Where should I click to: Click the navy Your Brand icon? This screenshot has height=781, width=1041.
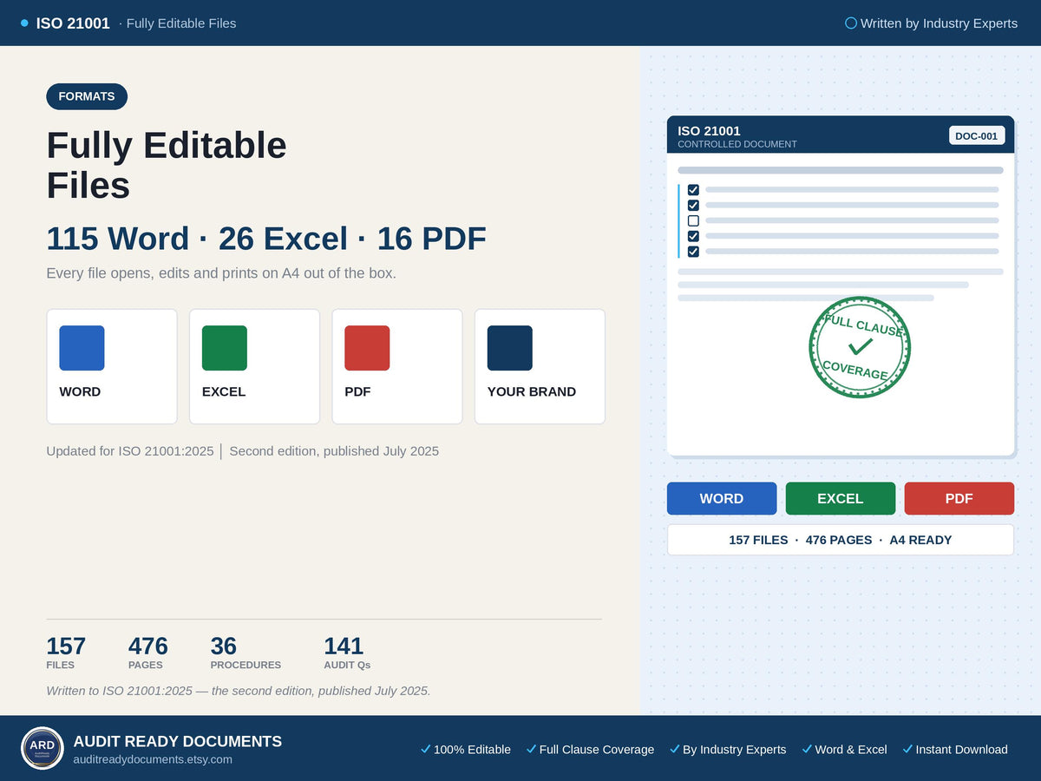click(510, 348)
